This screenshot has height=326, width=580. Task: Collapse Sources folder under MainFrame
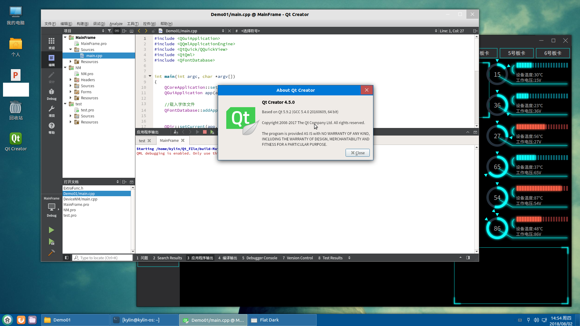(x=71, y=50)
